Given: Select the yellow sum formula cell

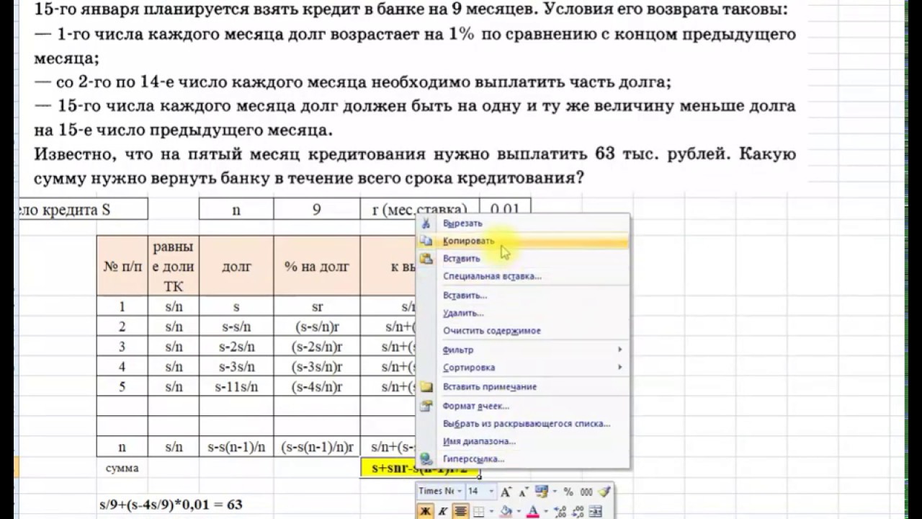Looking at the screenshot, I should click(419, 468).
